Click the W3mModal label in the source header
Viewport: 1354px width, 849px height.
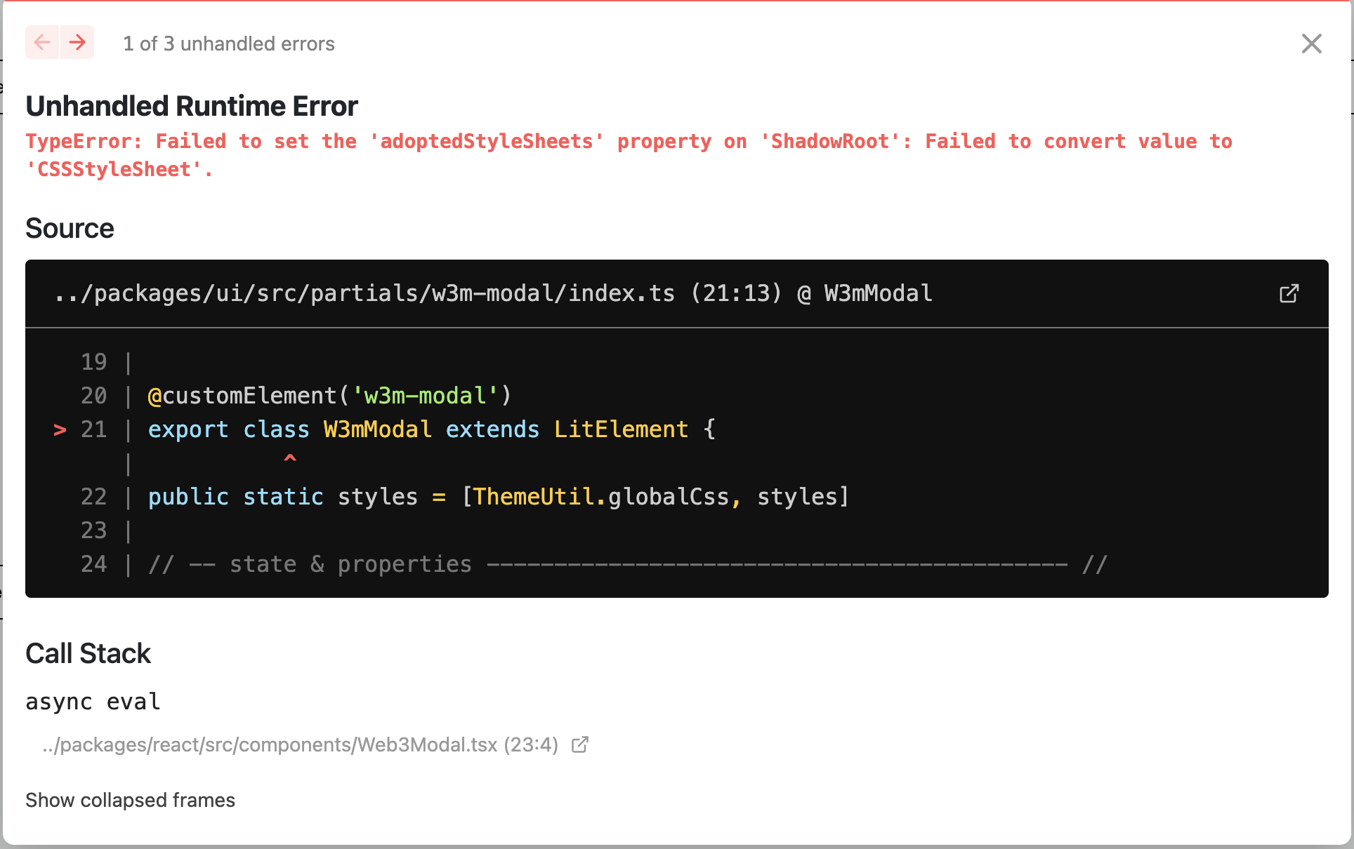[877, 293]
